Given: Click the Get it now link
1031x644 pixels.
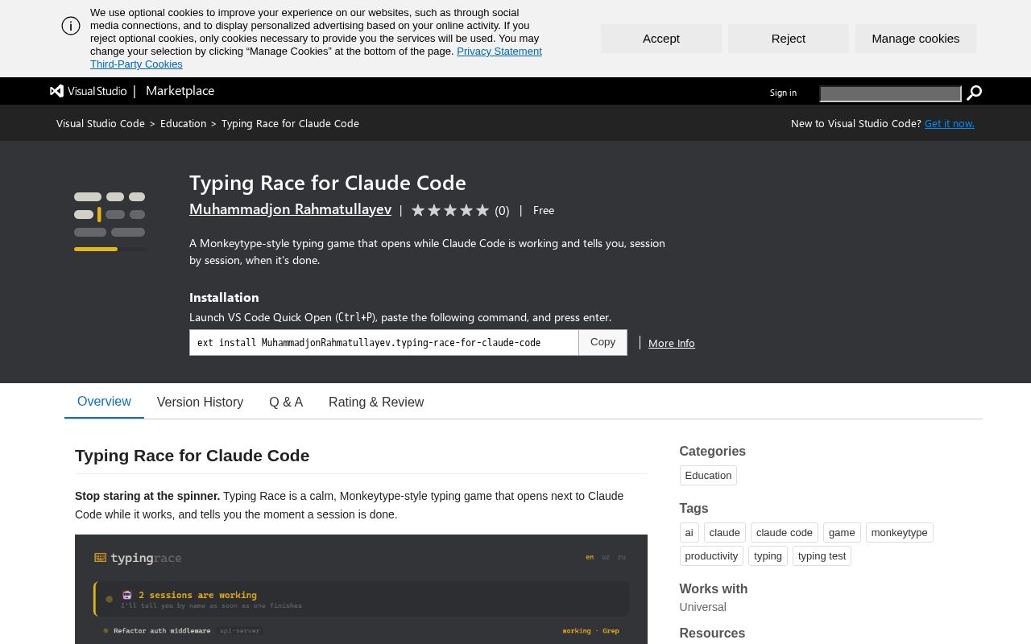Looking at the screenshot, I should coord(950,123).
